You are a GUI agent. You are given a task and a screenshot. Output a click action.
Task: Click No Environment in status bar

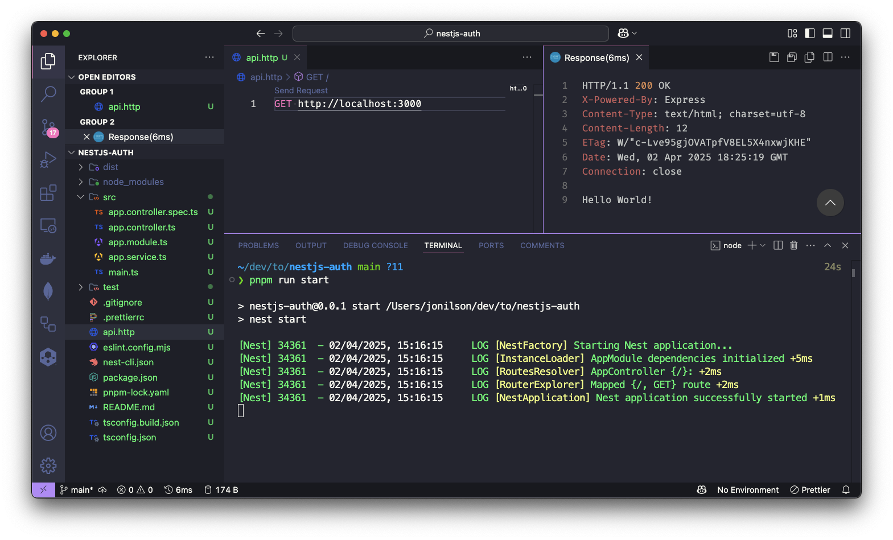748,490
